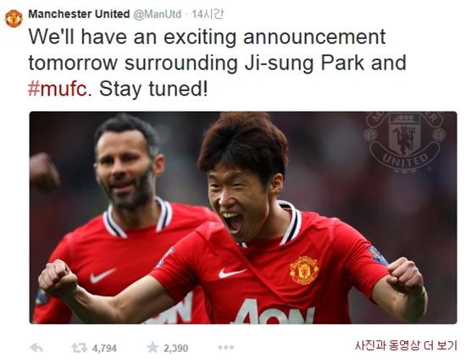Click the club crest watermark in photo

[x=405, y=142]
